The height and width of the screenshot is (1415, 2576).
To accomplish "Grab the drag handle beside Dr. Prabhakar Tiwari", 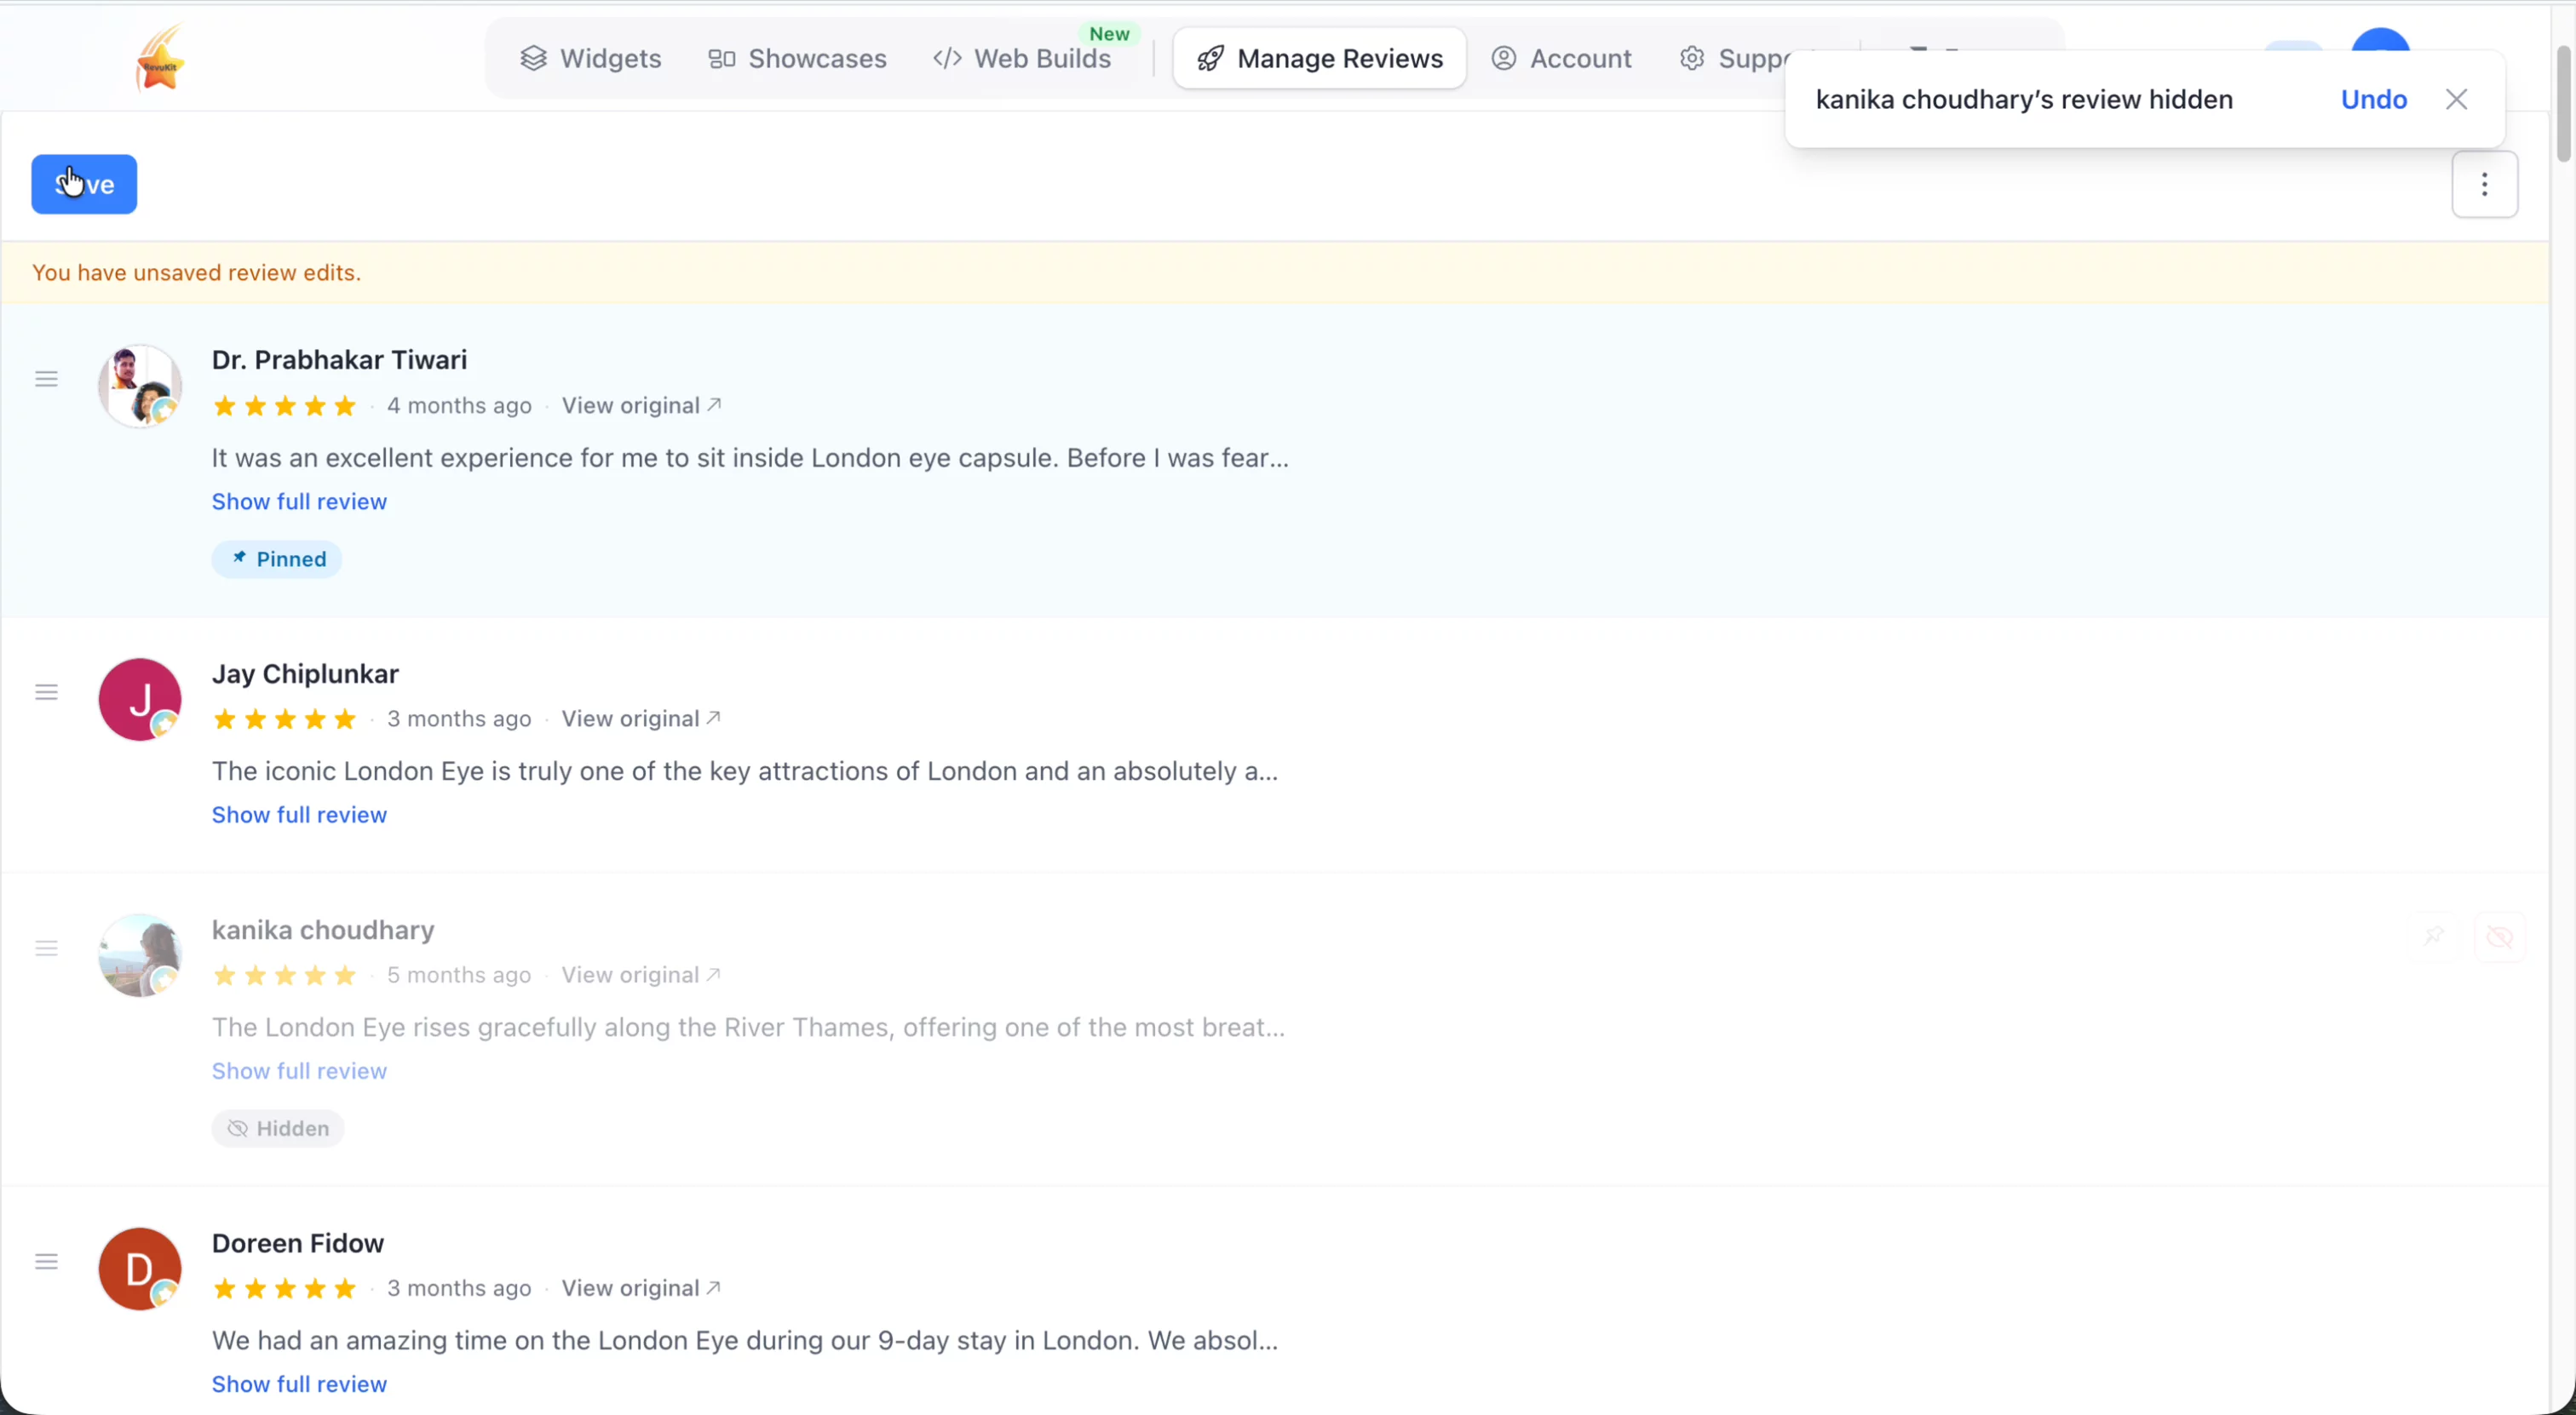I will 46,379.
